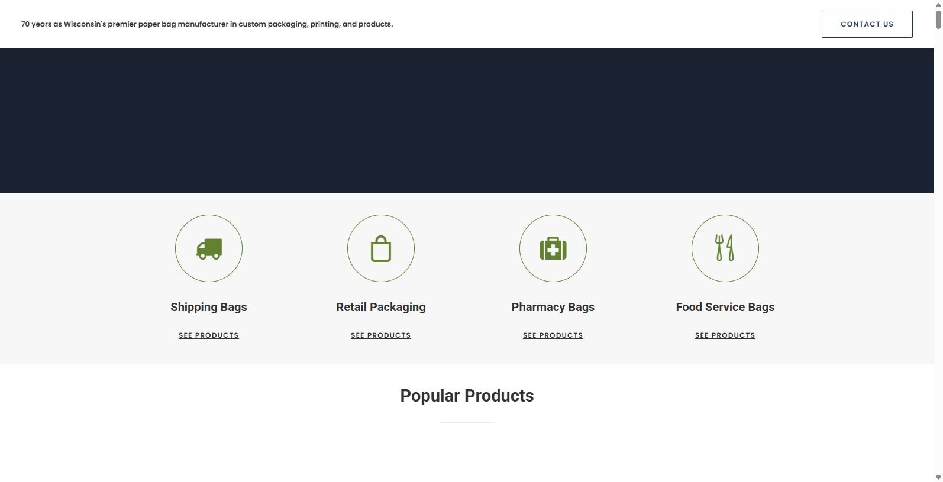Image resolution: width=943 pixels, height=482 pixels.
Task: Select the Food Service Bags heading
Action: point(725,307)
